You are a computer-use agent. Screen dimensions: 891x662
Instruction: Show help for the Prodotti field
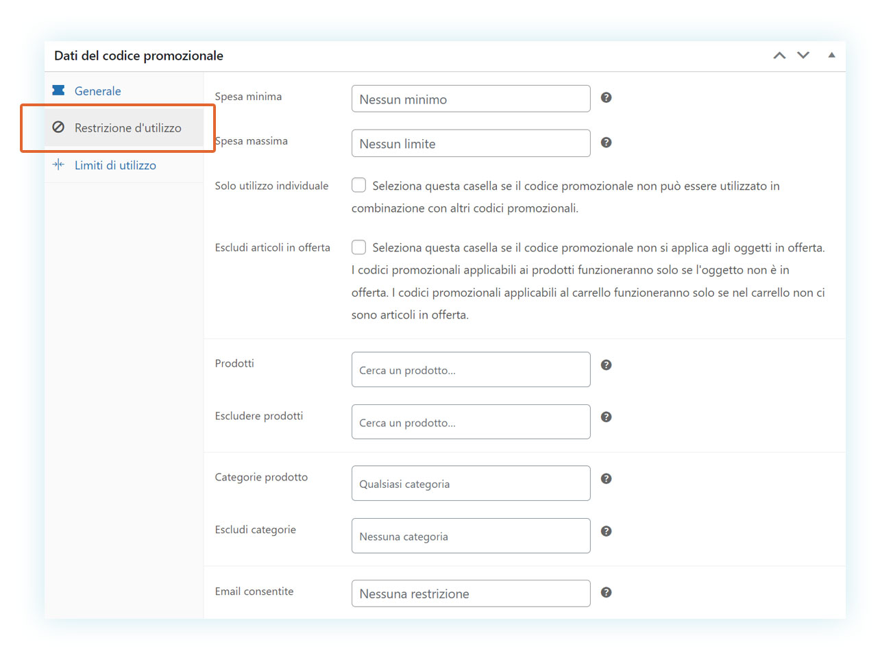(x=606, y=365)
